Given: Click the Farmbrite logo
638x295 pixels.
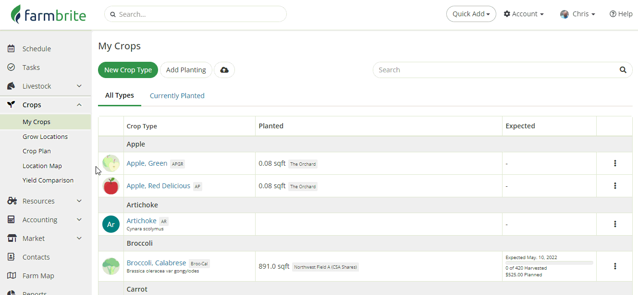Looking at the screenshot, I should (x=49, y=14).
